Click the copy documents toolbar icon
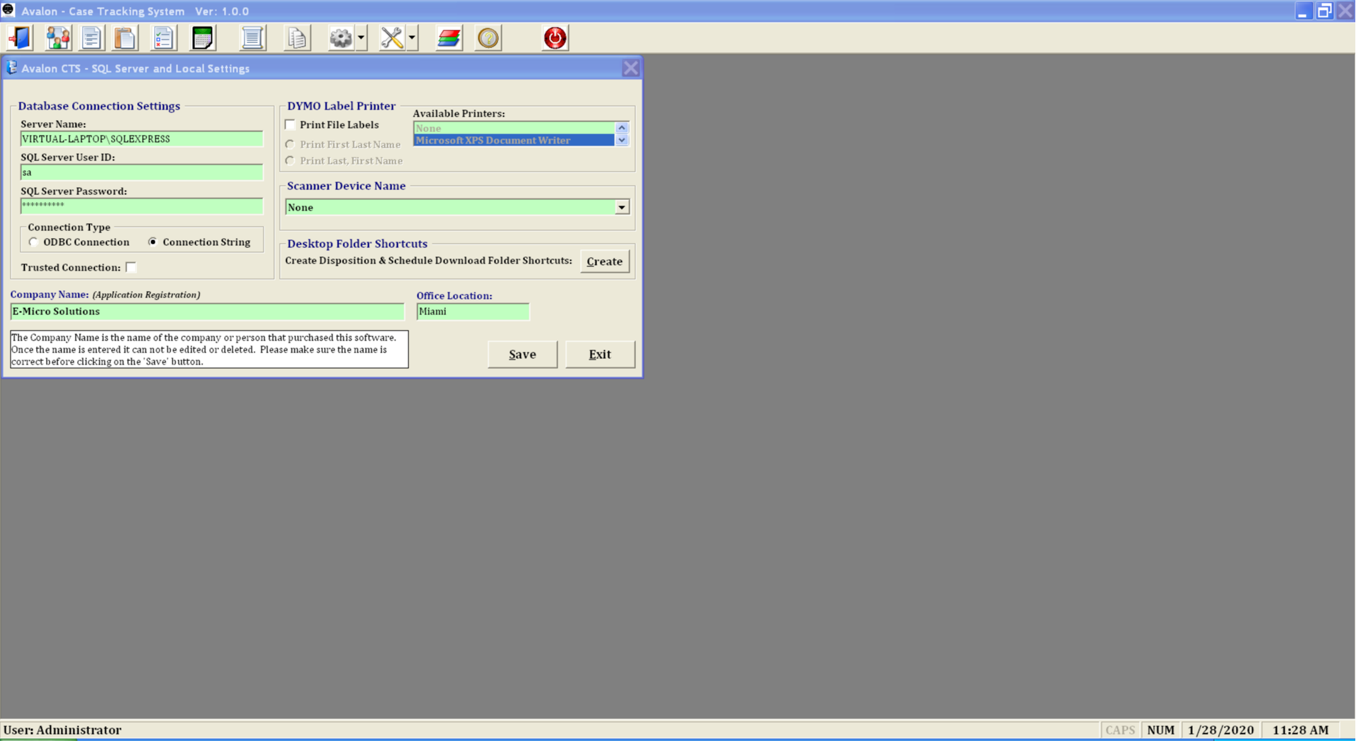Image resolution: width=1356 pixels, height=741 pixels. [x=297, y=38]
